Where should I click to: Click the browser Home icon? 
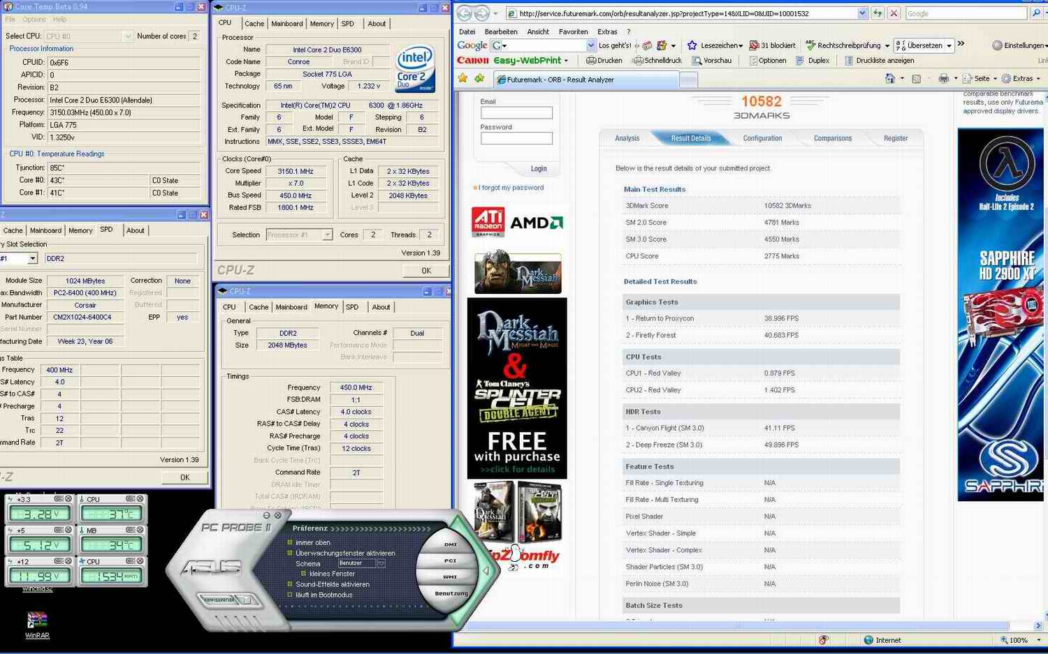890,78
